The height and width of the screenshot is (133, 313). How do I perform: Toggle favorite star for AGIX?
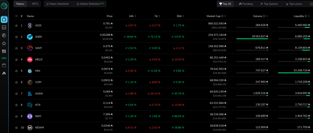coord(17,25)
